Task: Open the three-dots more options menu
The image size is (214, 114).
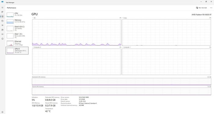Action: coord(211,8)
